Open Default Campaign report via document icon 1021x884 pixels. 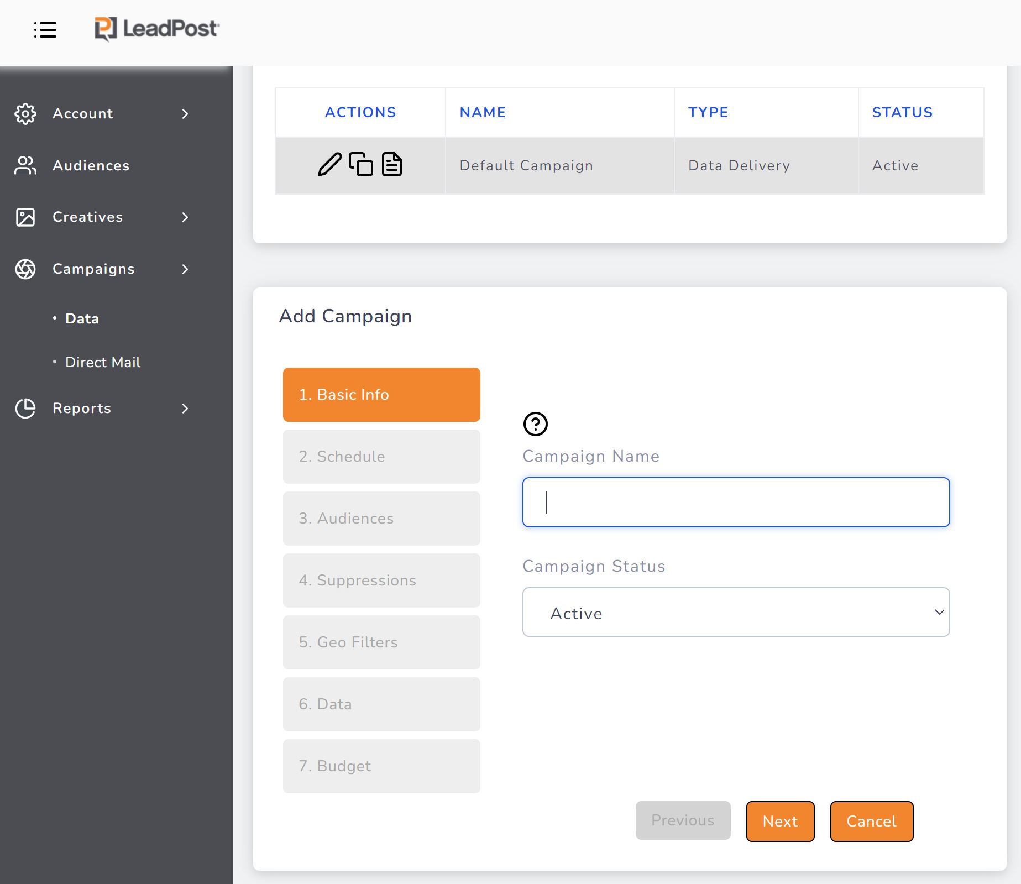point(392,164)
